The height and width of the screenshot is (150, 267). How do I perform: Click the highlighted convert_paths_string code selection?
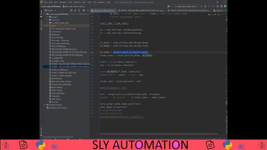[131, 52]
